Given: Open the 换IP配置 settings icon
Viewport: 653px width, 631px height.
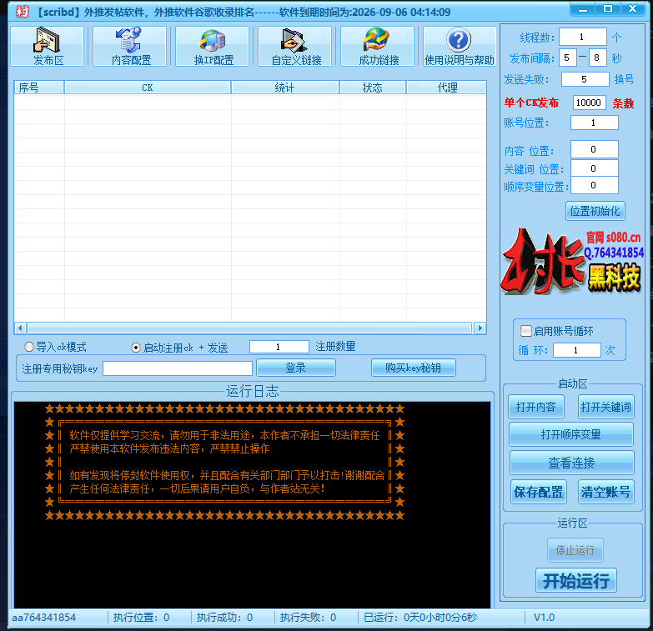Looking at the screenshot, I should tap(213, 46).
